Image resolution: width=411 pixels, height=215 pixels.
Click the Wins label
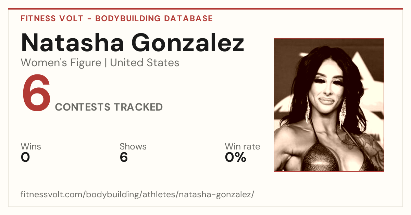pos(31,147)
